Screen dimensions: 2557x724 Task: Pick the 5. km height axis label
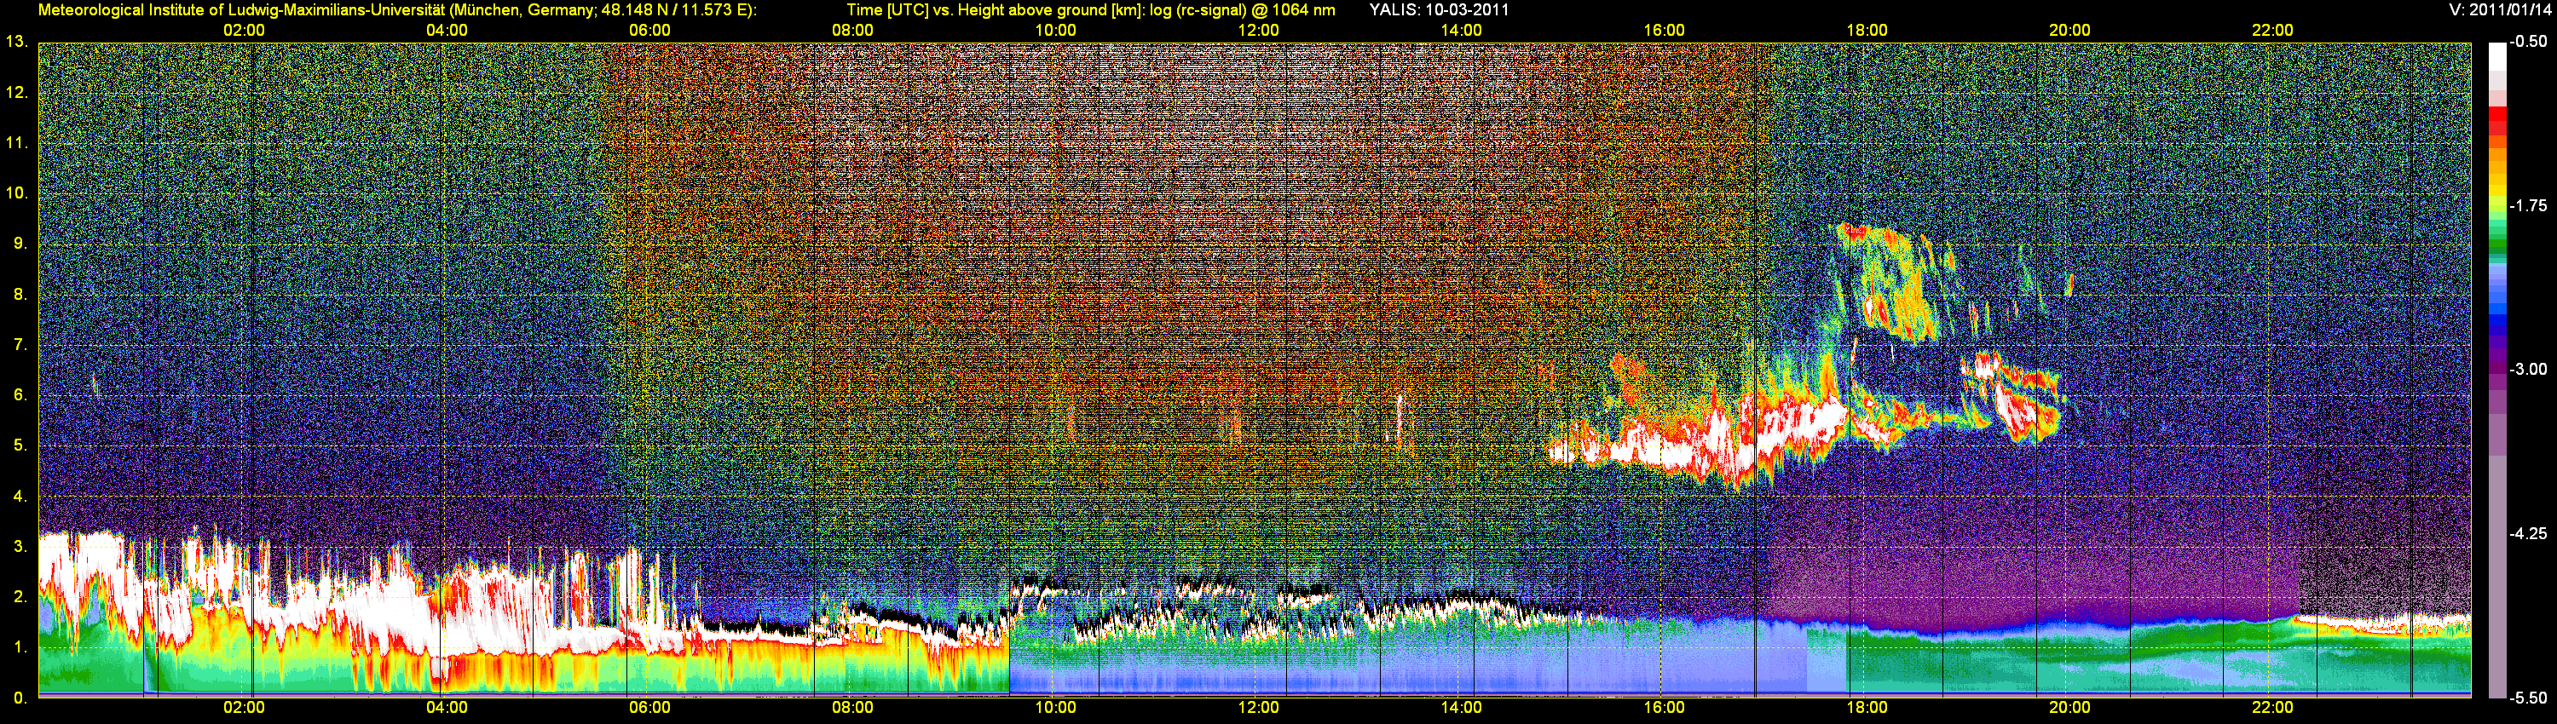coord(20,446)
